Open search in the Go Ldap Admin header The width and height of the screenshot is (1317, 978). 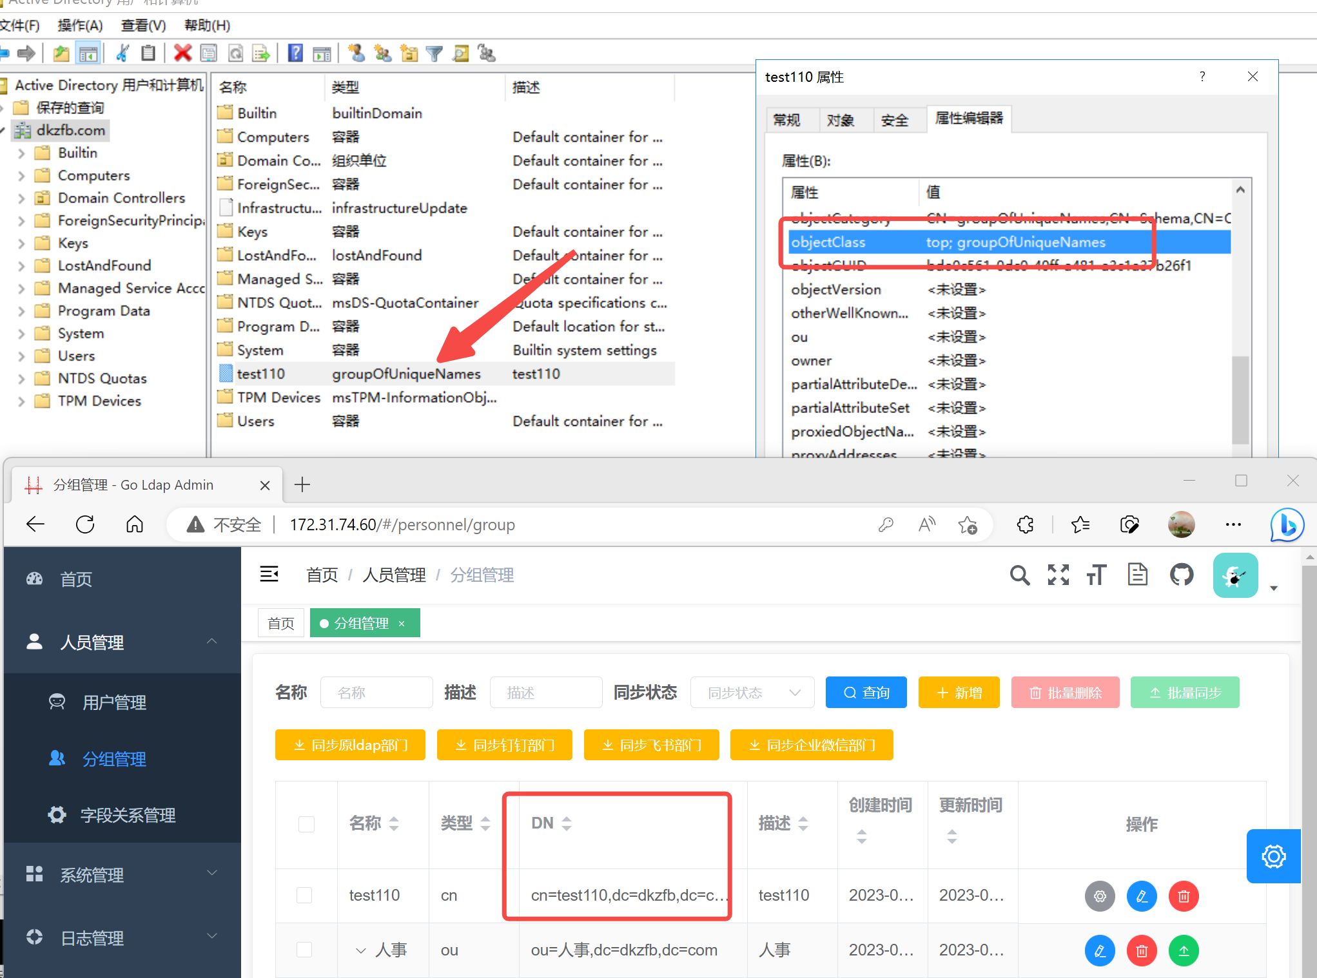pyautogui.click(x=1020, y=575)
